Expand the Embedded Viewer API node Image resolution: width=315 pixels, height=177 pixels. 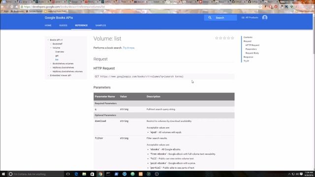pos(48,75)
